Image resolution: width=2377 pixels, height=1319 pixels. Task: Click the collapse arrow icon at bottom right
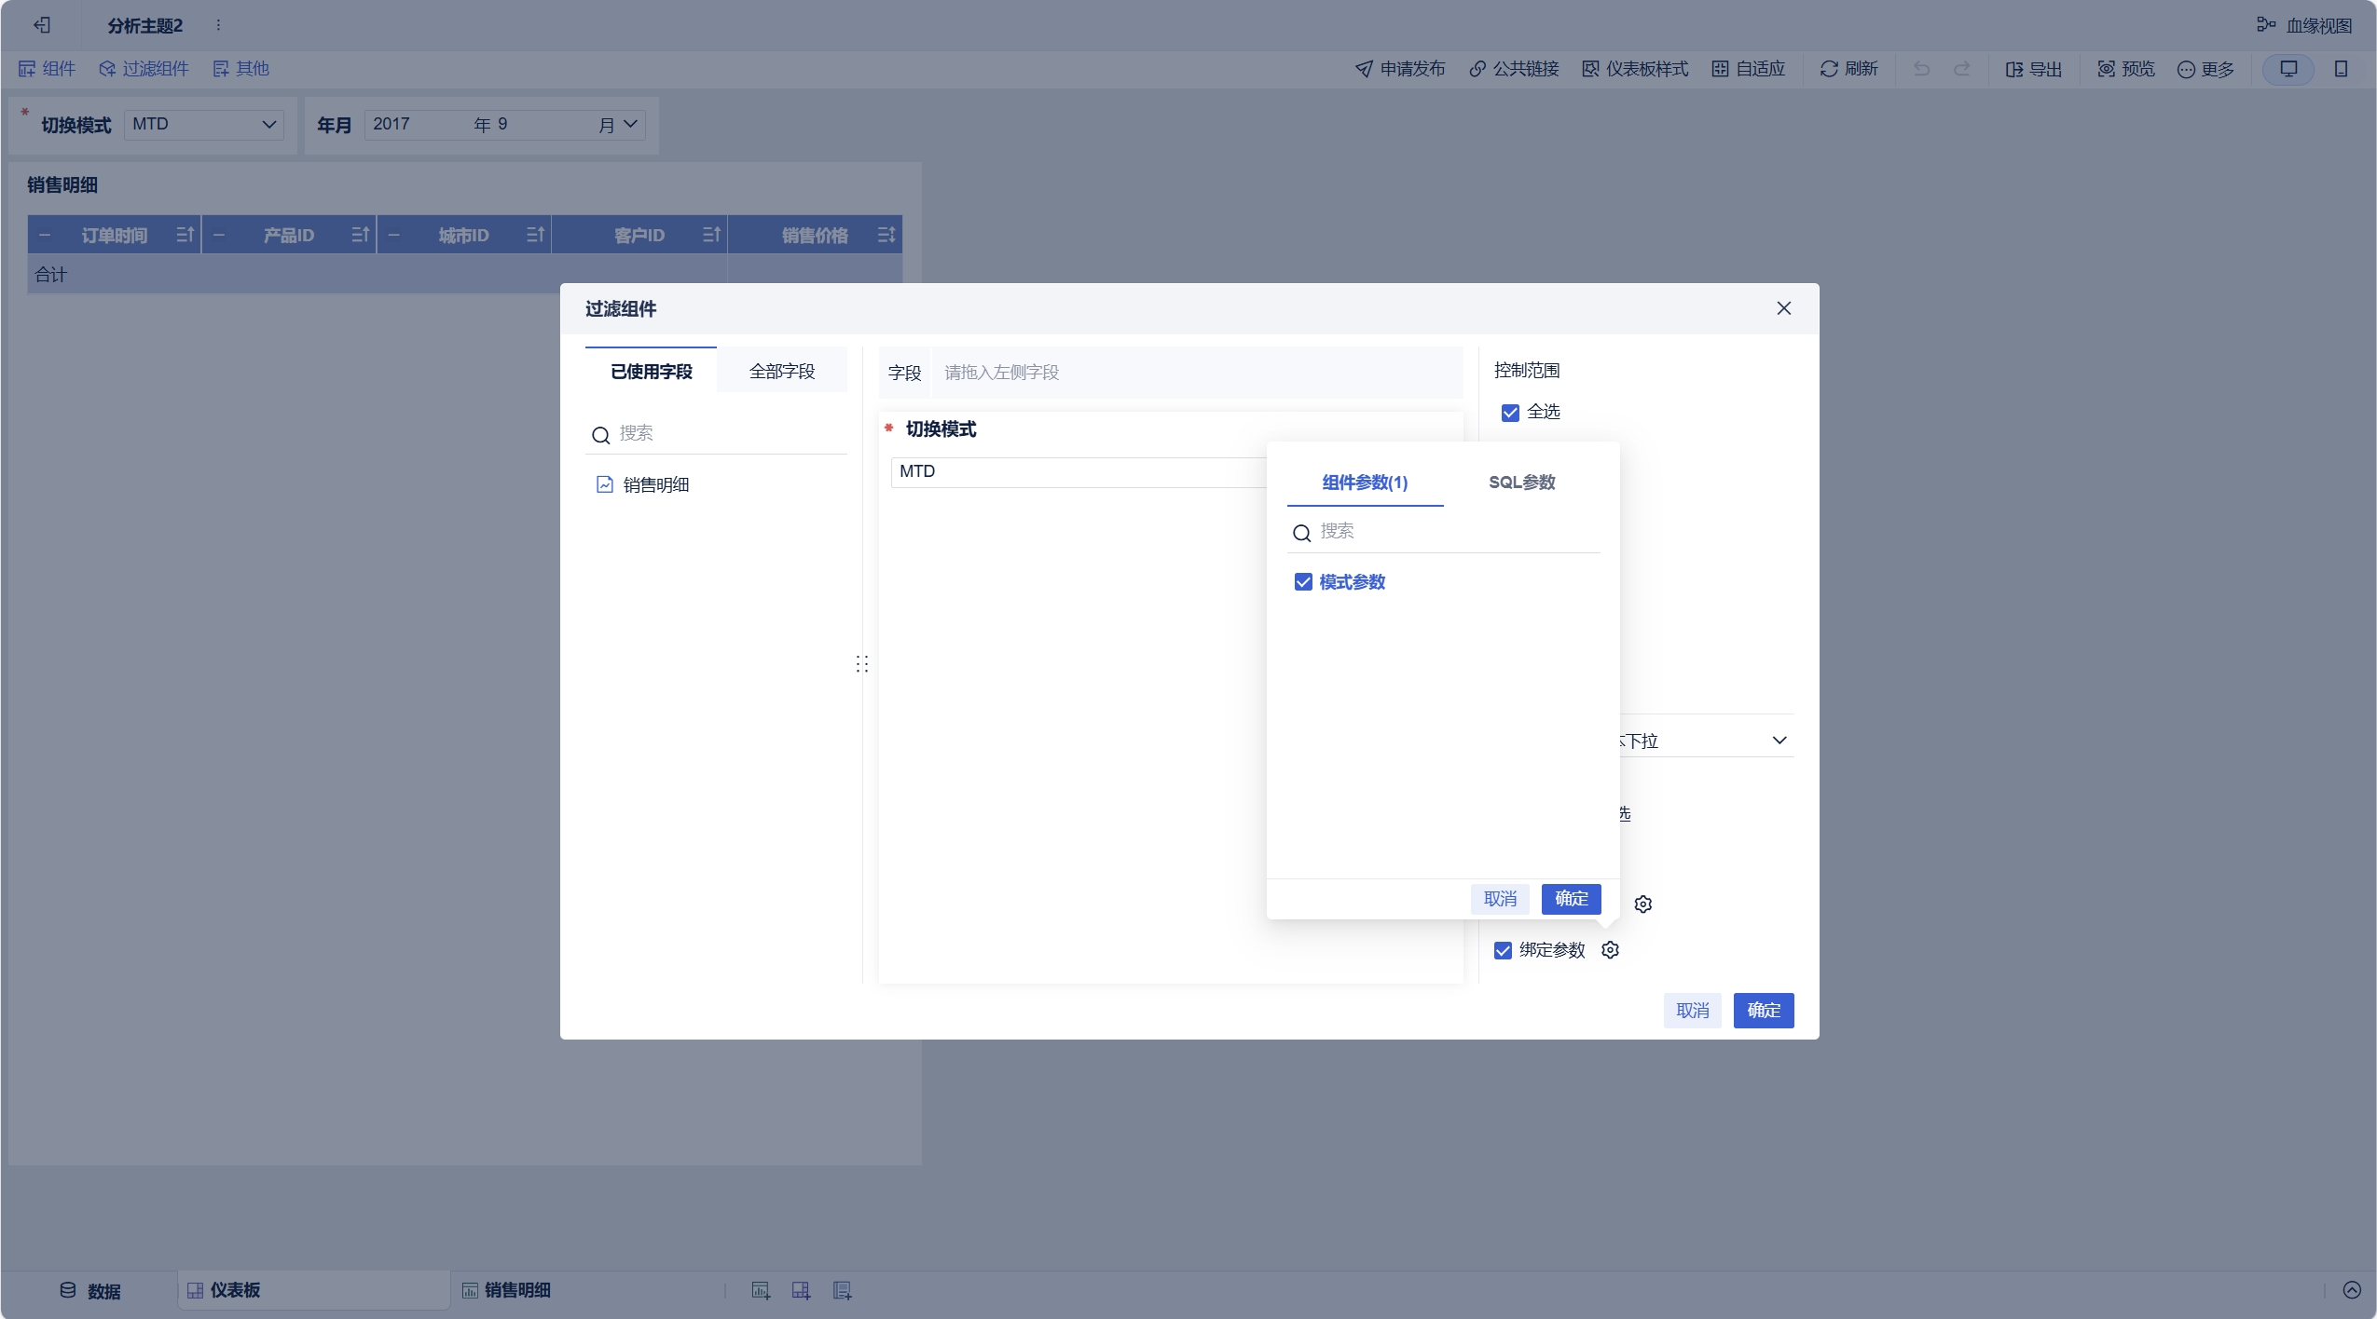tap(2352, 1290)
